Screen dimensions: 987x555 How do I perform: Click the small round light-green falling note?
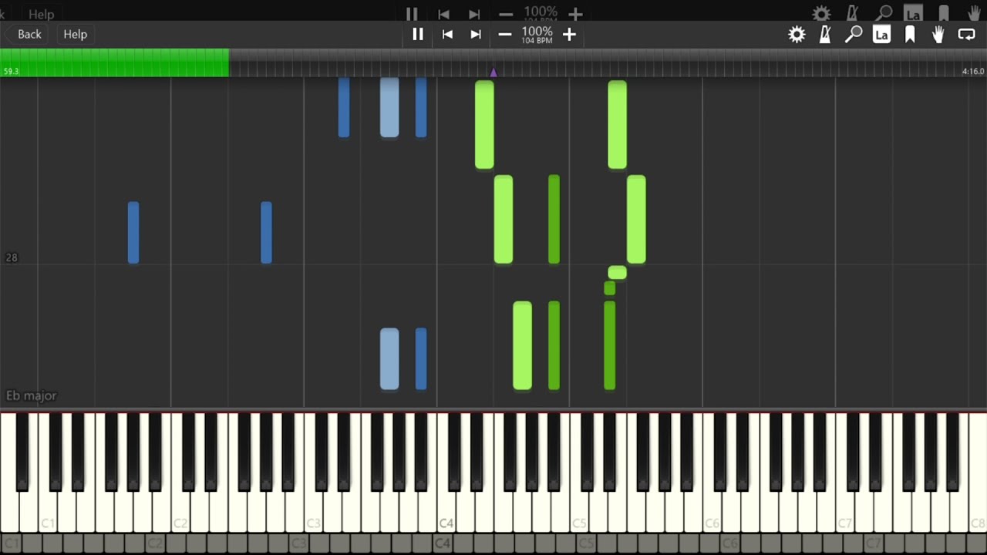coord(617,272)
